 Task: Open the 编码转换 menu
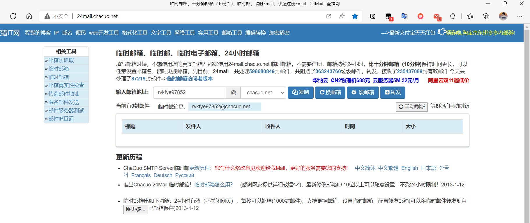(255, 33)
